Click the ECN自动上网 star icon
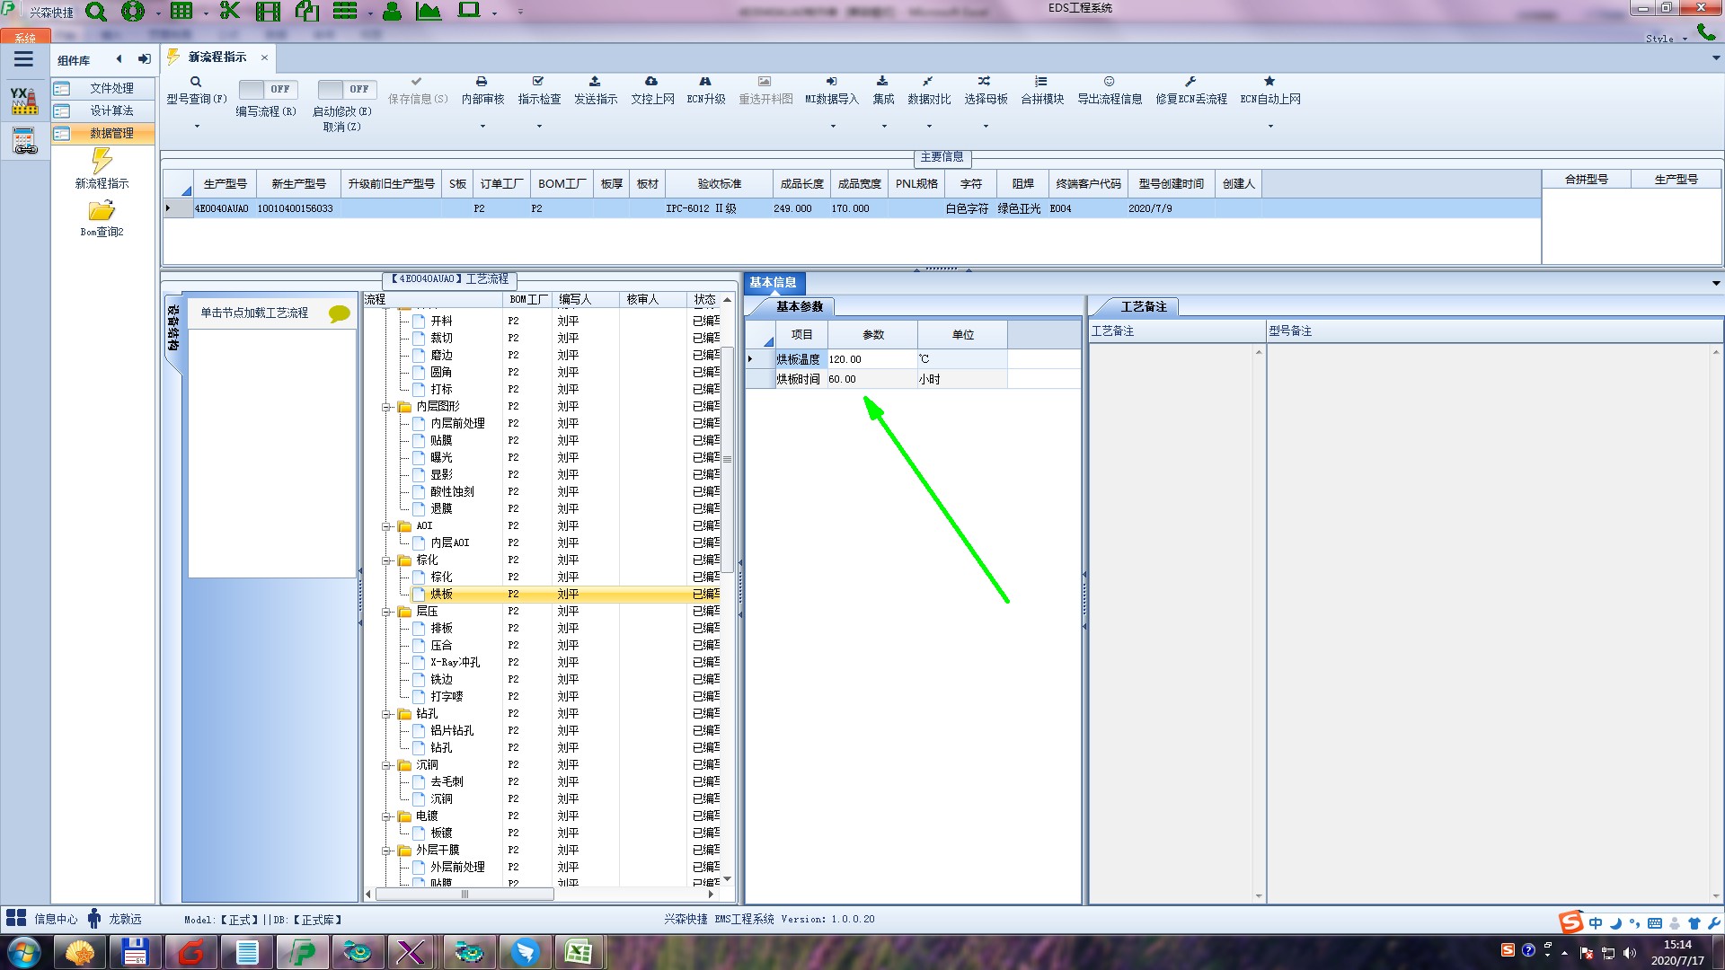 click(1269, 82)
